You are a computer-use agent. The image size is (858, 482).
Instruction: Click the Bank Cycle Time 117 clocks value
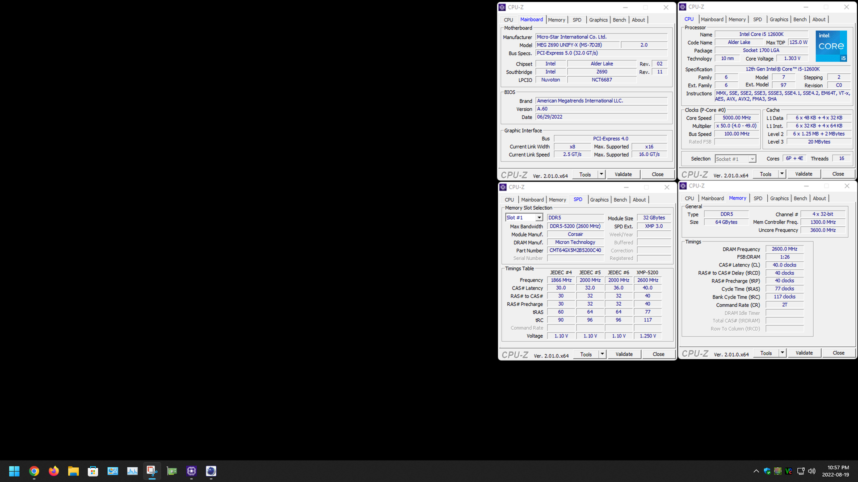784,296
